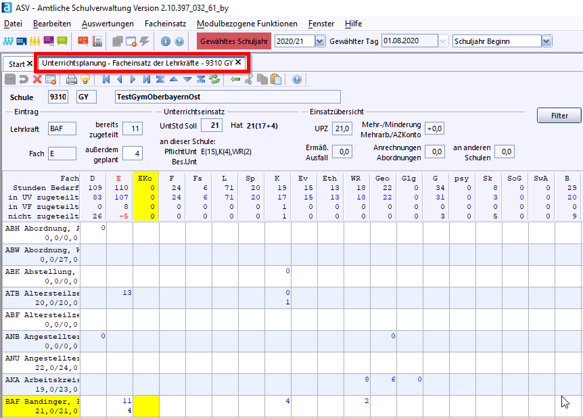Click the Gewähltes Schuljahr red button
Image resolution: width=583 pixels, height=418 pixels.
tap(234, 41)
